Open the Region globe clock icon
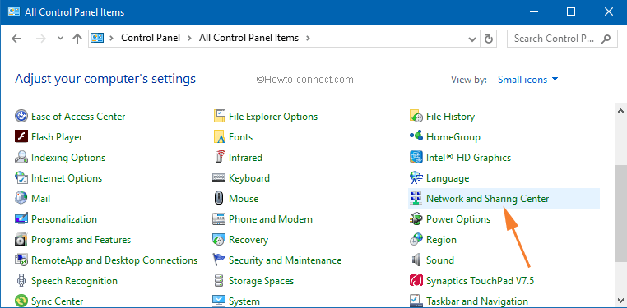The width and height of the screenshot is (627, 308). (416, 240)
